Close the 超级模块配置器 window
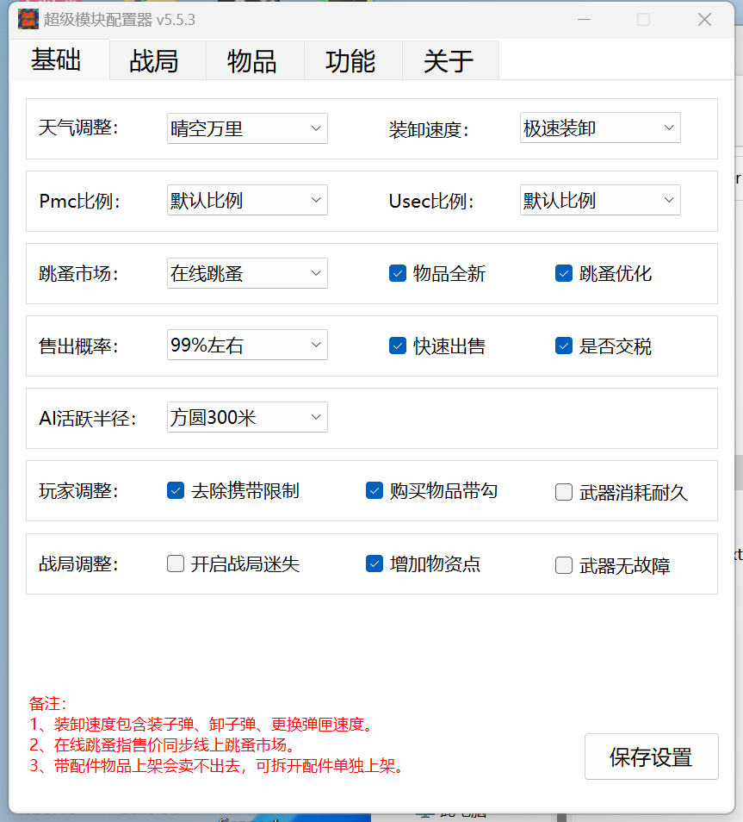 tap(704, 19)
